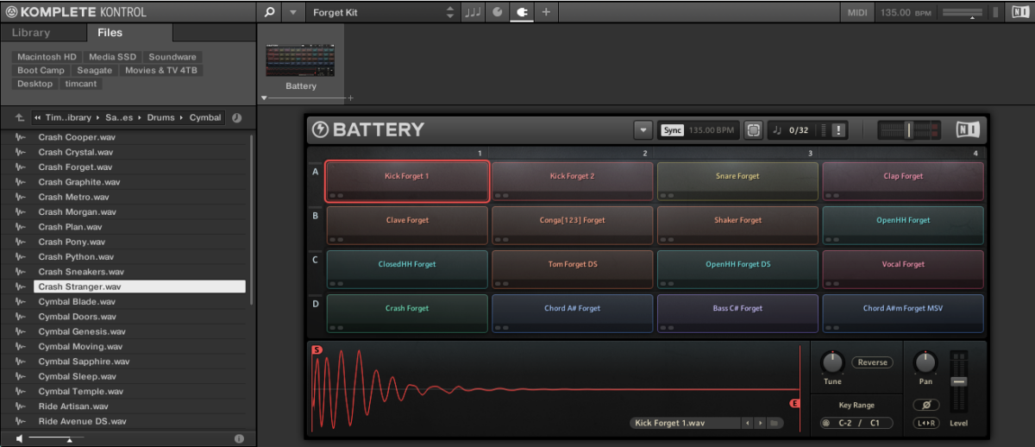
Task: Open the info icon in browser footer
Action: [239, 438]
